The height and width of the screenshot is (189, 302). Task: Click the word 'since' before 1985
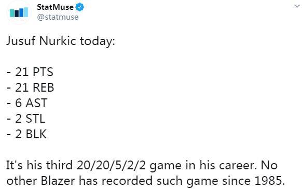237,181
